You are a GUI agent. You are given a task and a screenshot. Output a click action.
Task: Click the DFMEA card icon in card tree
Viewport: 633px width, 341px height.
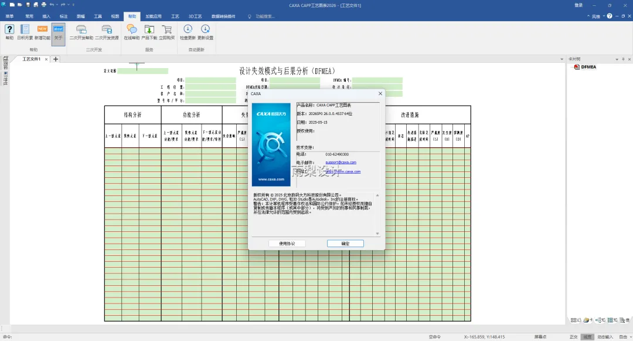[577, 67]
